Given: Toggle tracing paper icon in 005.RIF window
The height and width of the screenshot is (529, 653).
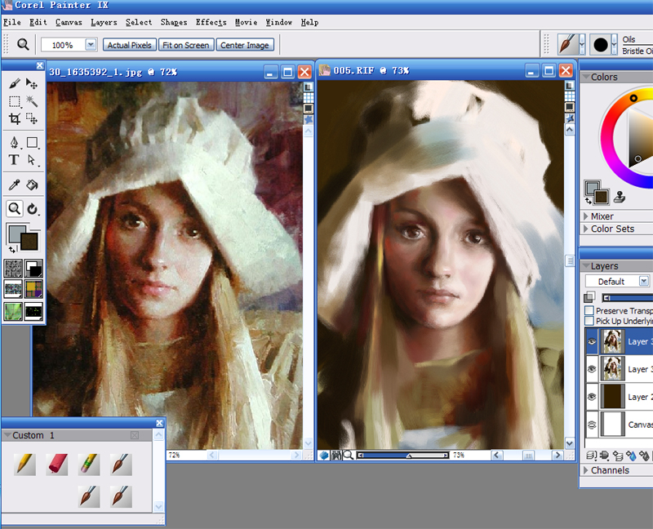Looking at the screenshot, I should [569, 86].
